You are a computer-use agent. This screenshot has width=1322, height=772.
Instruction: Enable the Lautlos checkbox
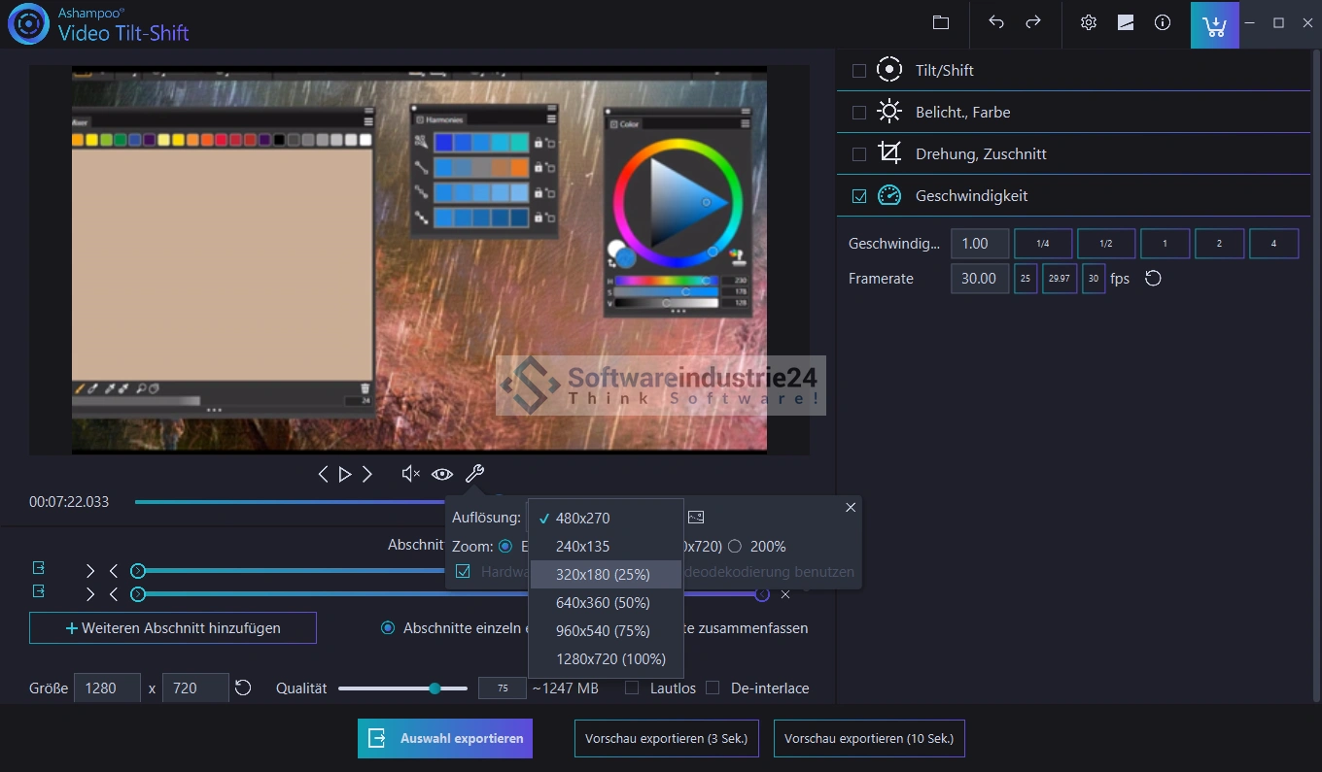tap(632, 688)
